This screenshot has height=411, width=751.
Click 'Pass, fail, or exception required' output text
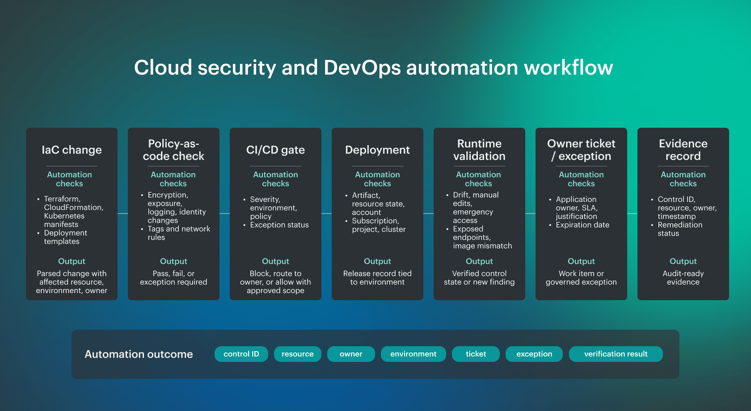click(x=173, y=278)
